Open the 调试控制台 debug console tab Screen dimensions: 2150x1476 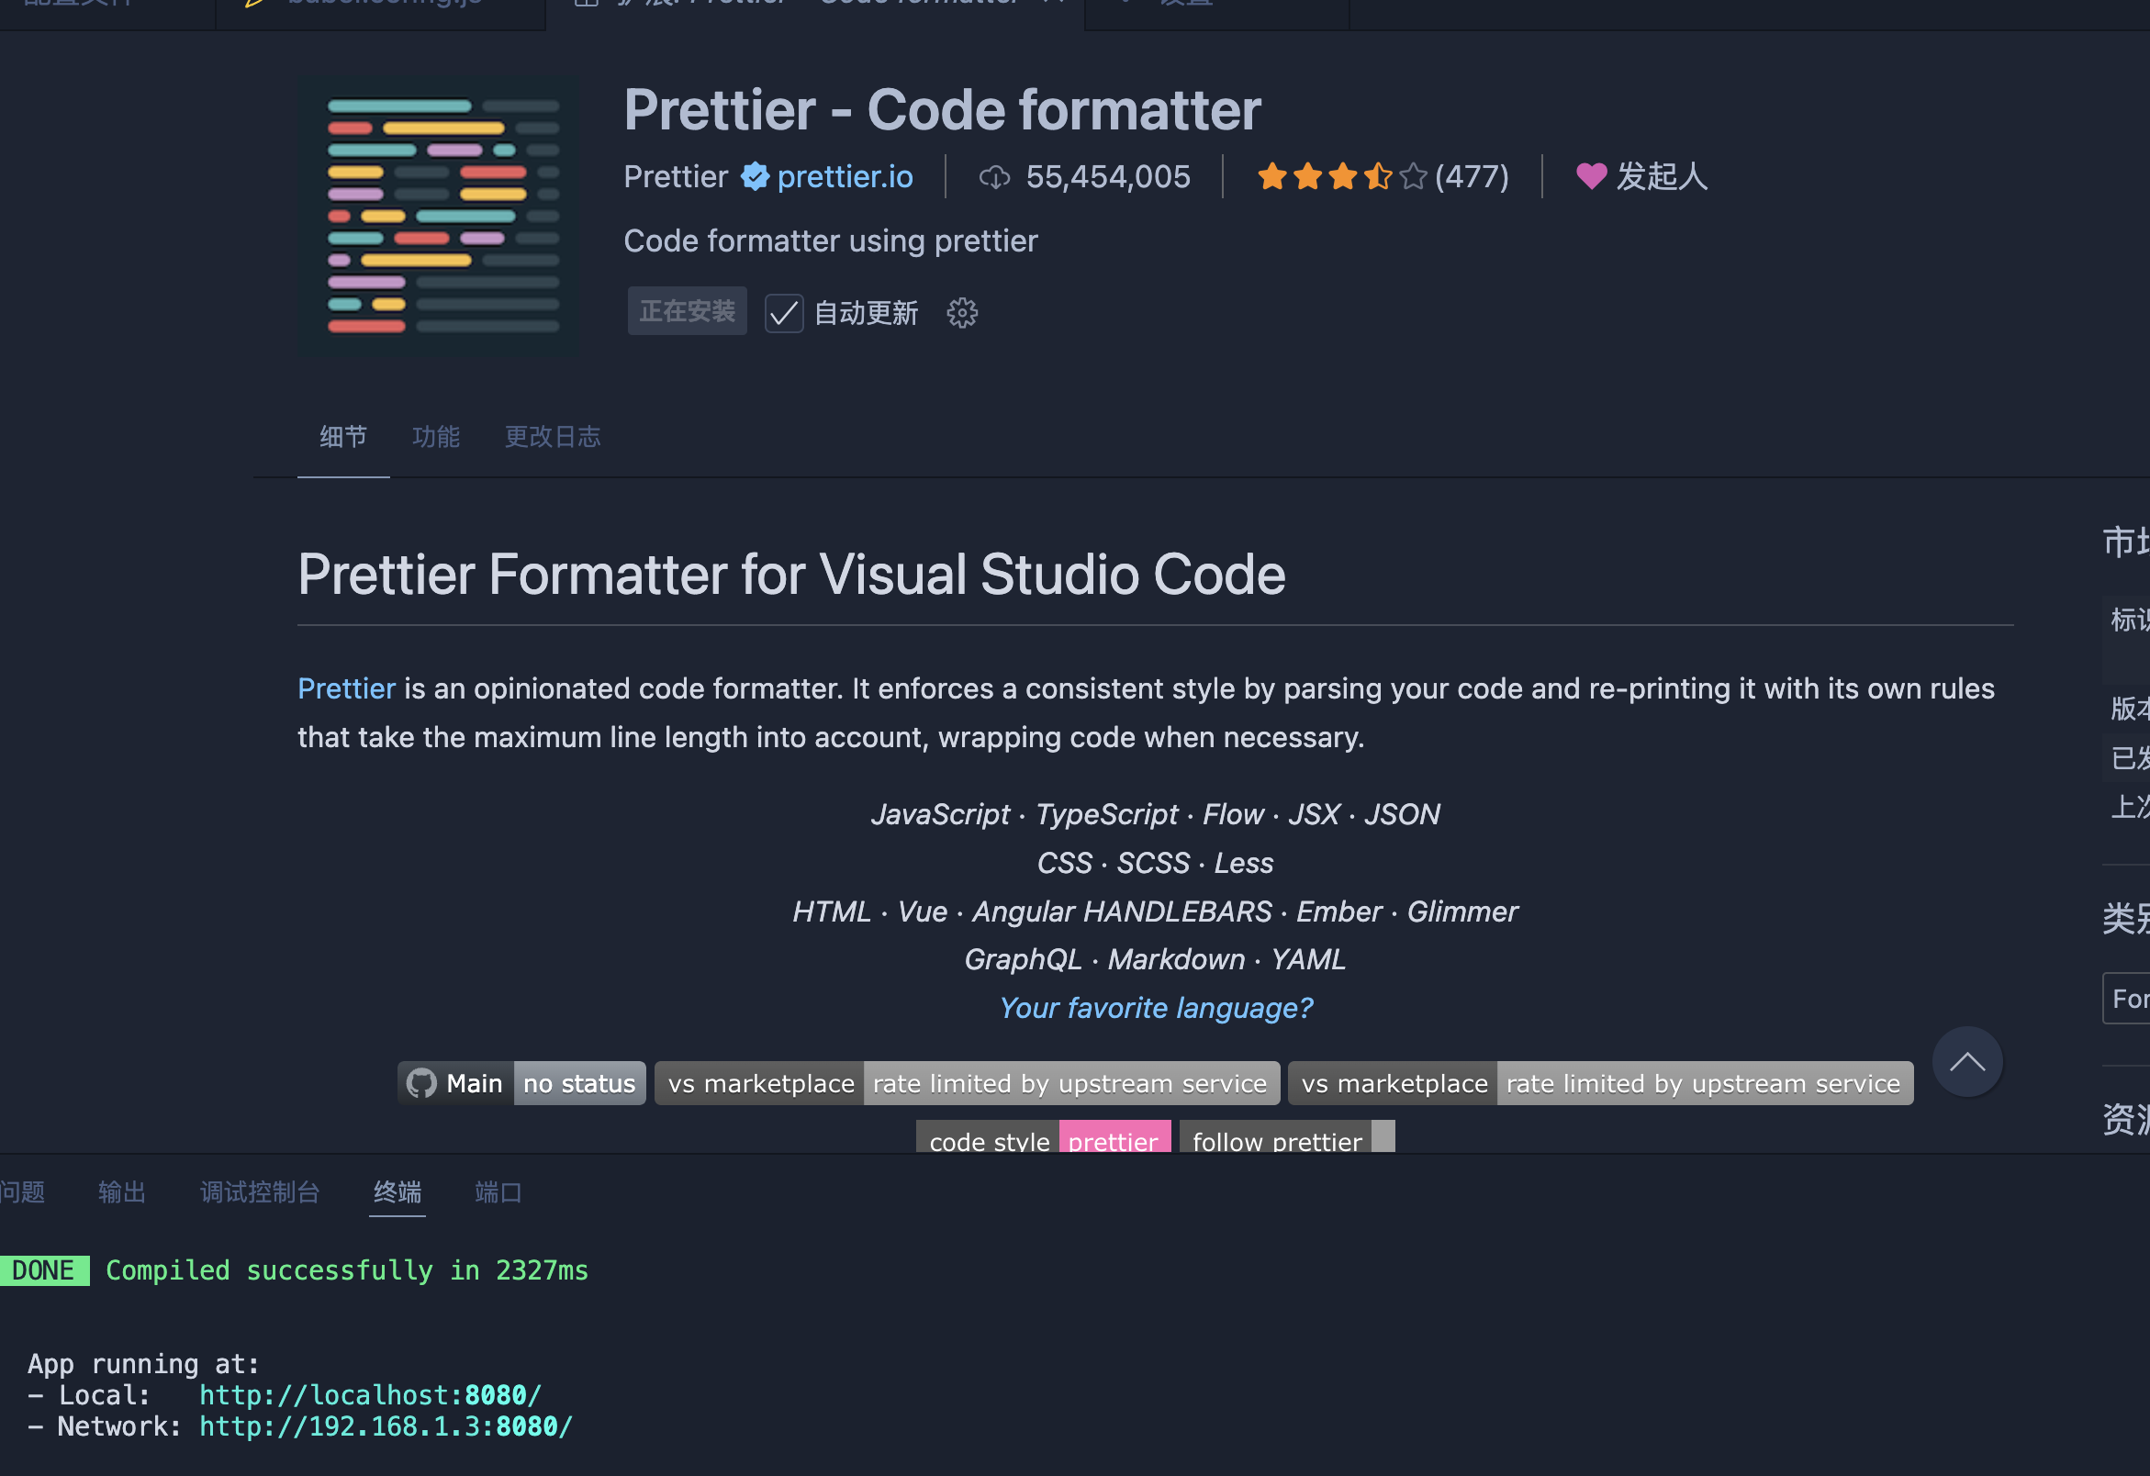[260, 1192]
